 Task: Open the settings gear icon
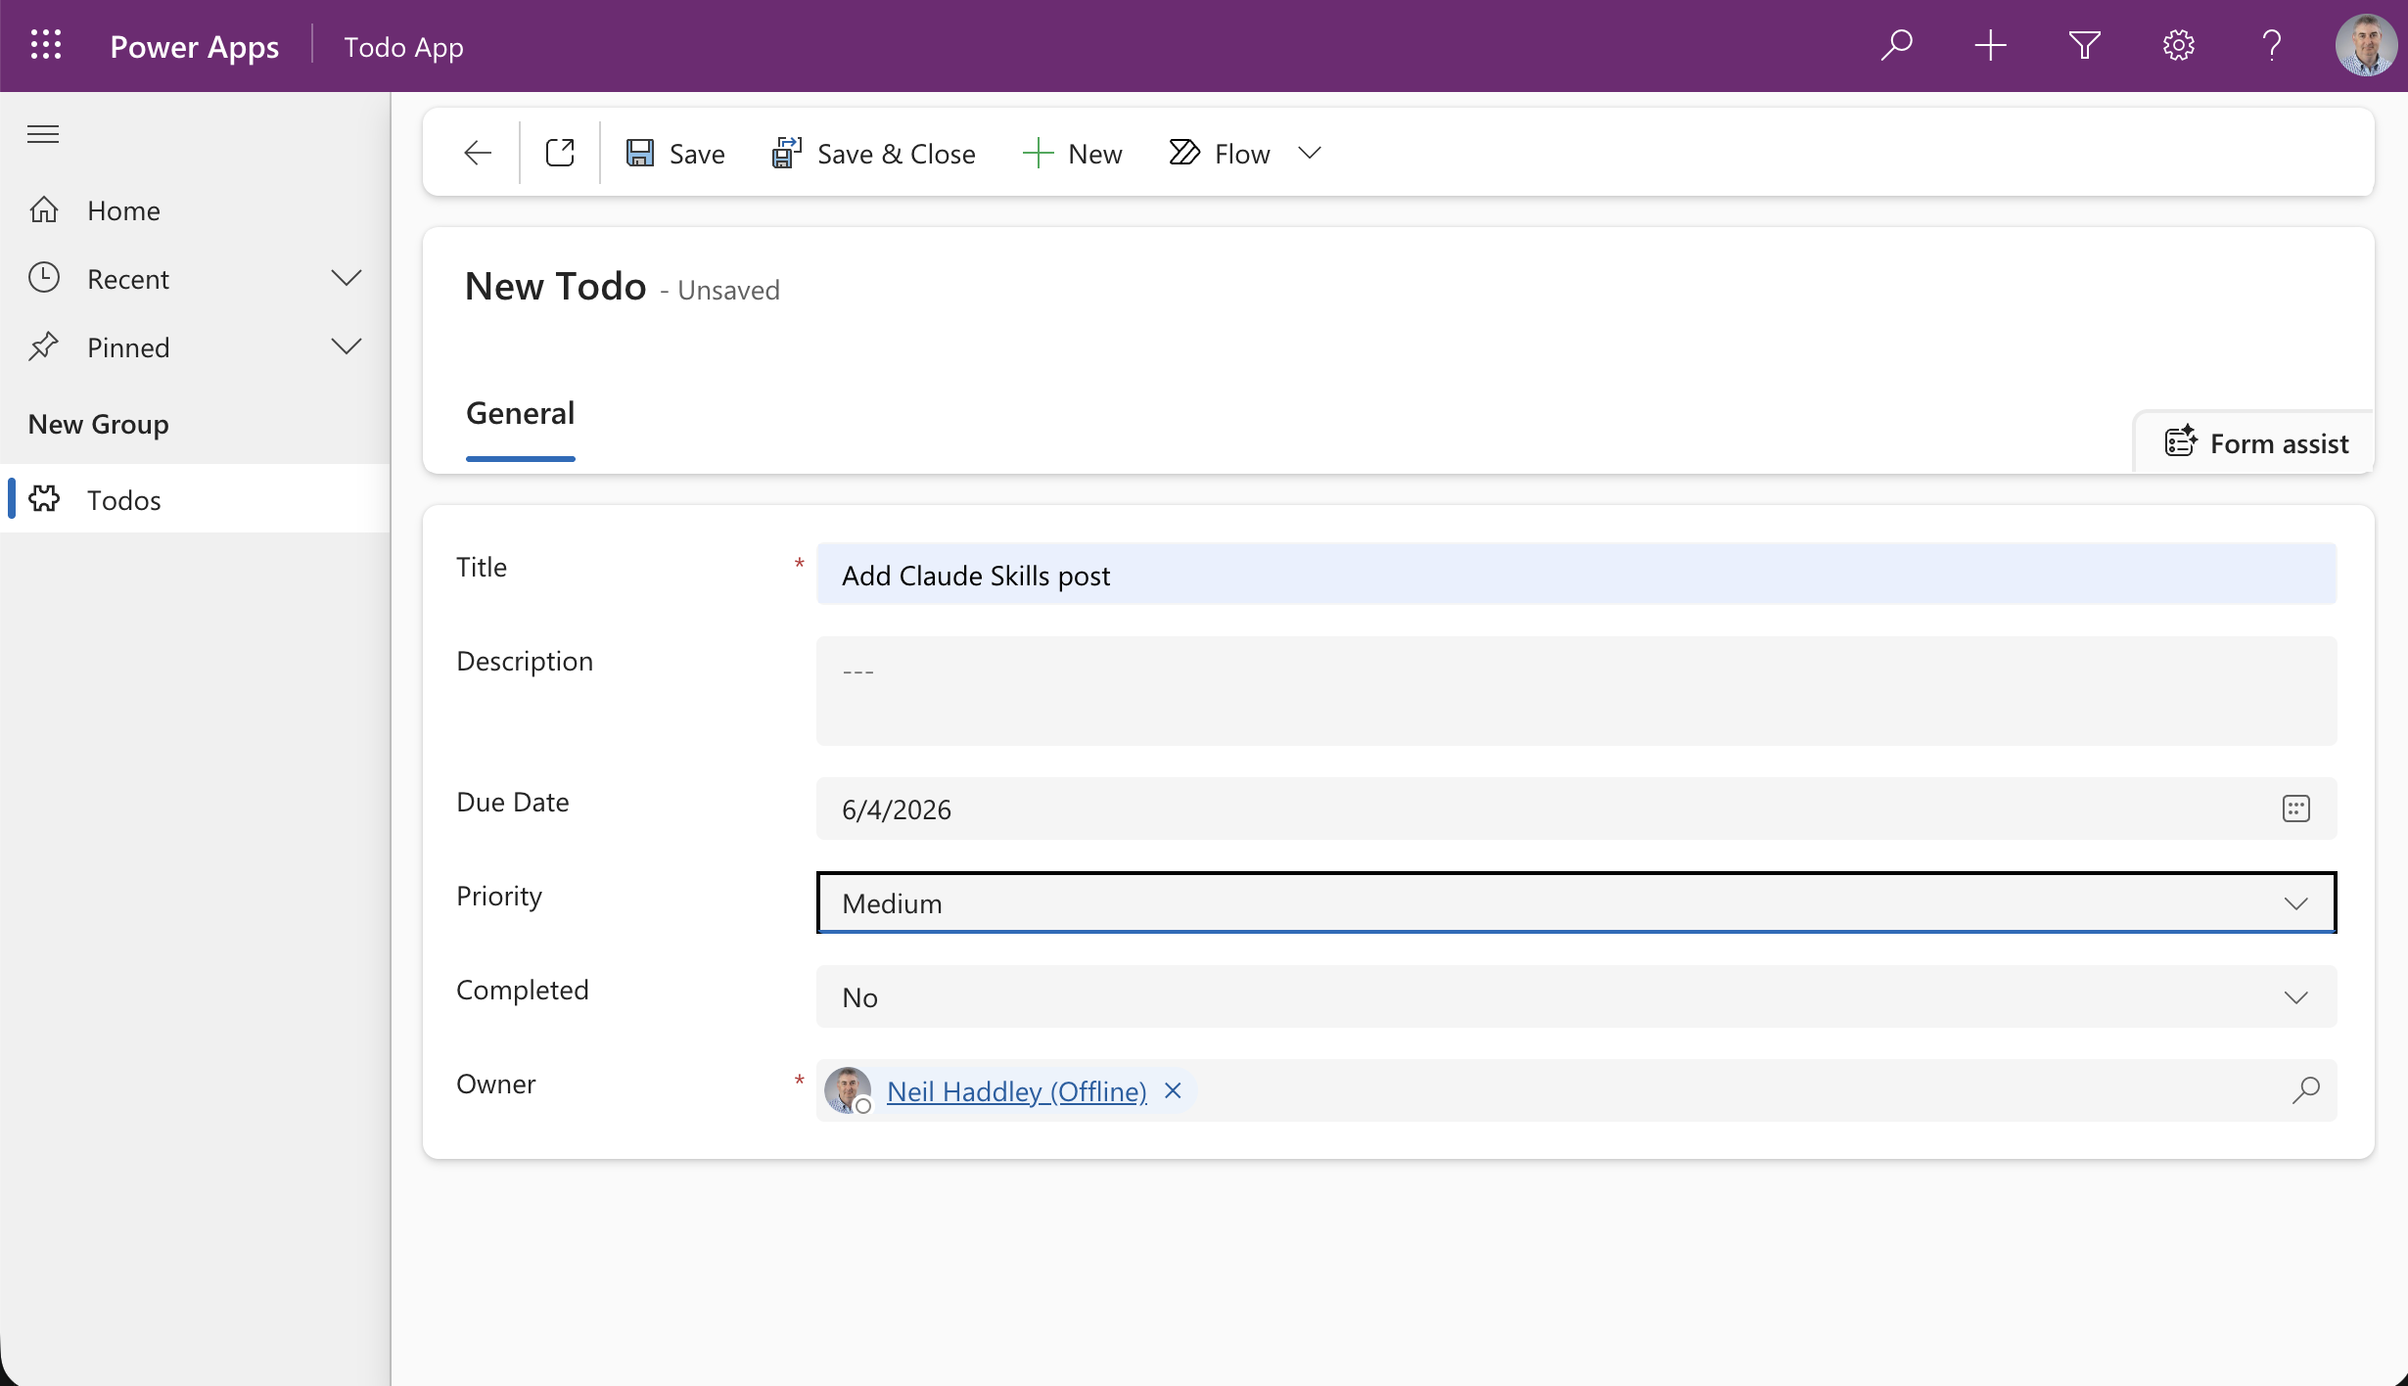click(2178, 45)
